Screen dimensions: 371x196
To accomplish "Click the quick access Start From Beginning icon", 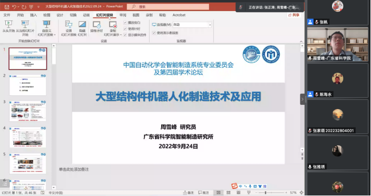I will [x=31, y=7].
